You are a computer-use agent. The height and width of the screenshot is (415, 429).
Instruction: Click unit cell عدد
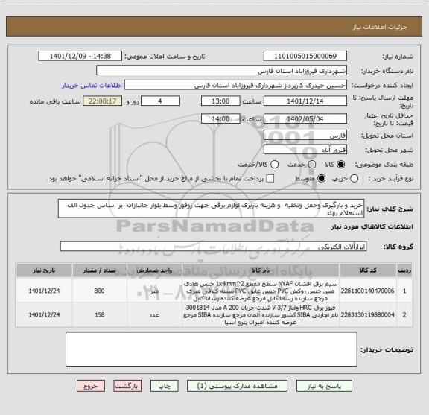pos(154,315)
